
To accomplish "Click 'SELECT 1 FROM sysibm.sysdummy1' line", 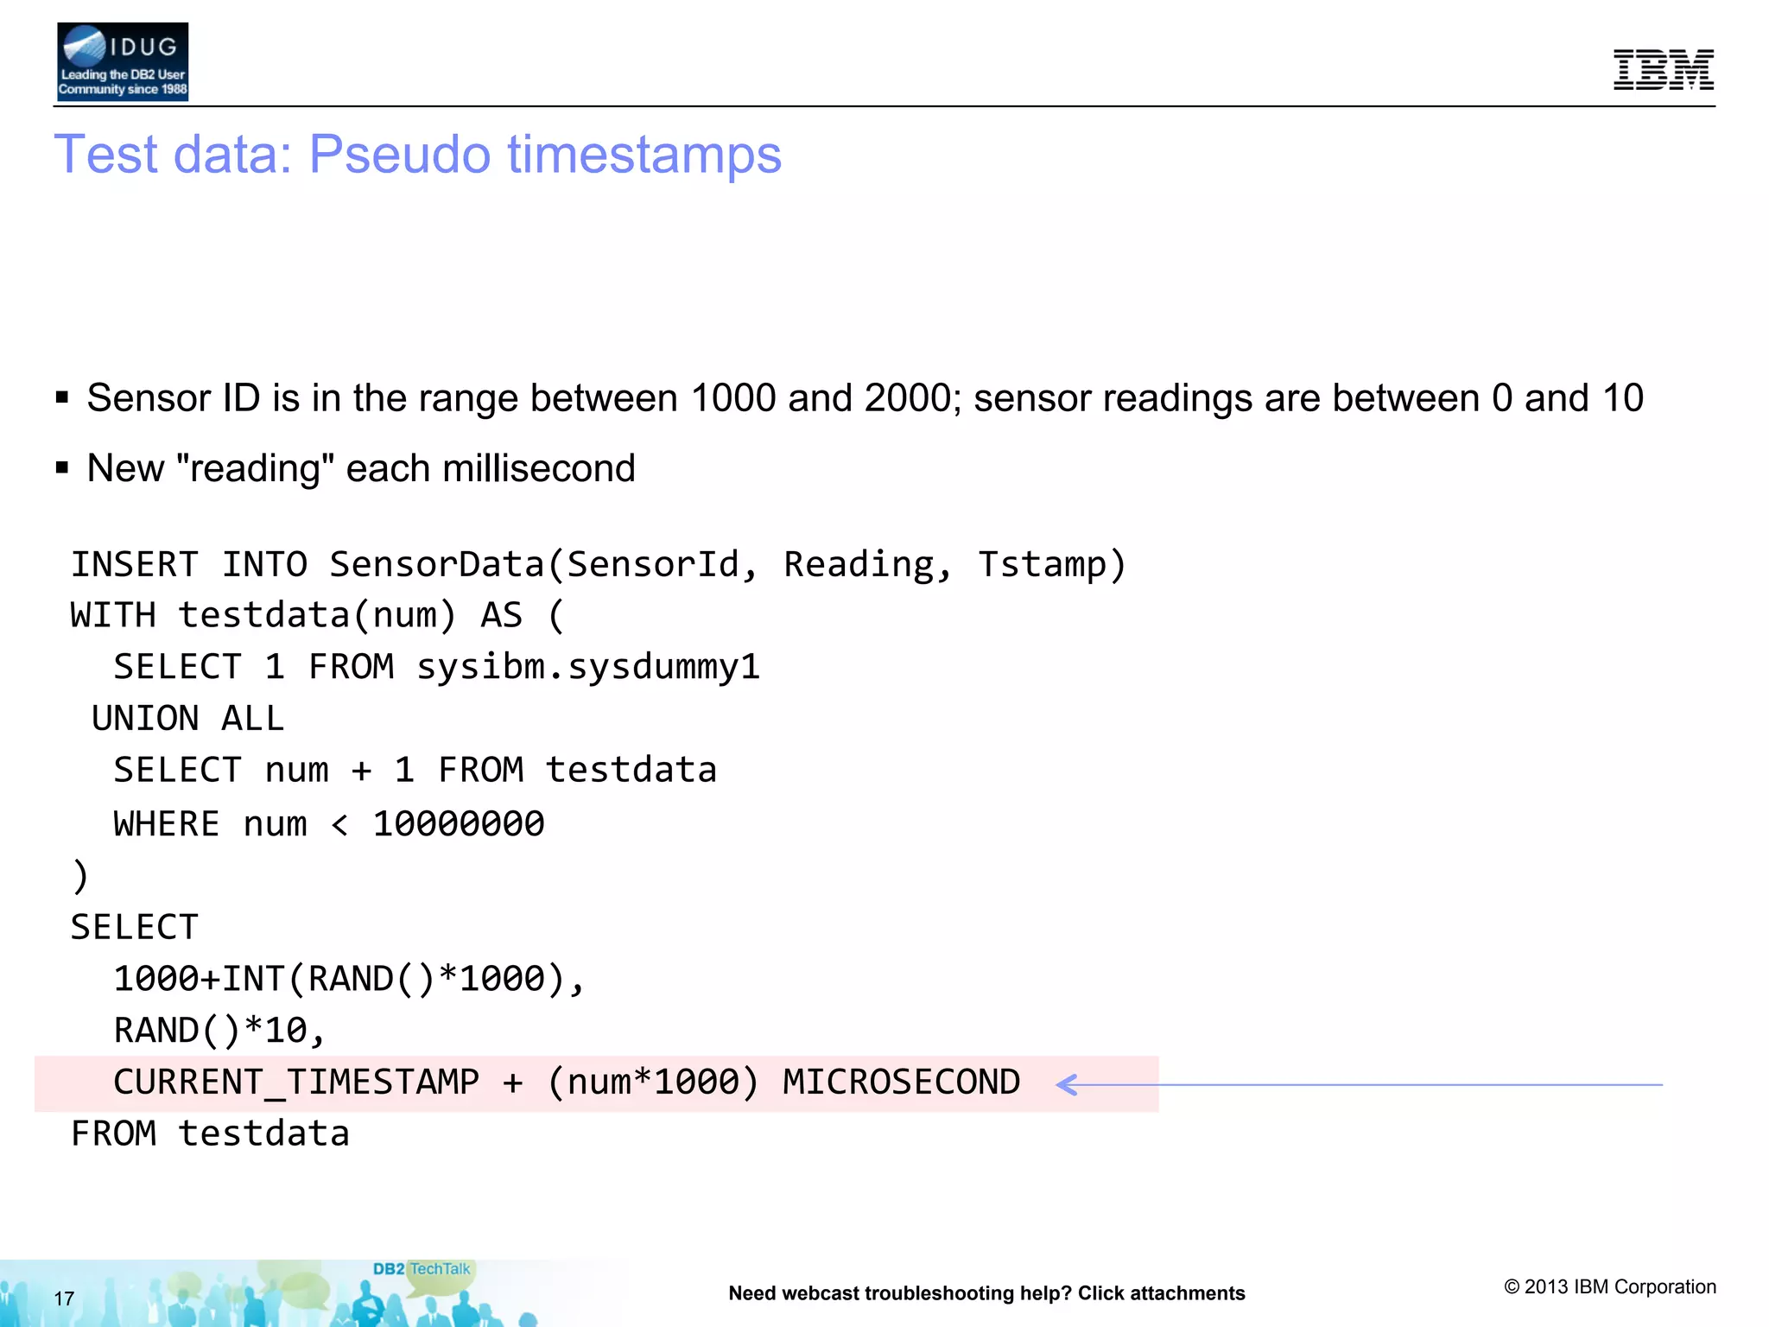I will (x=436, y=667).
